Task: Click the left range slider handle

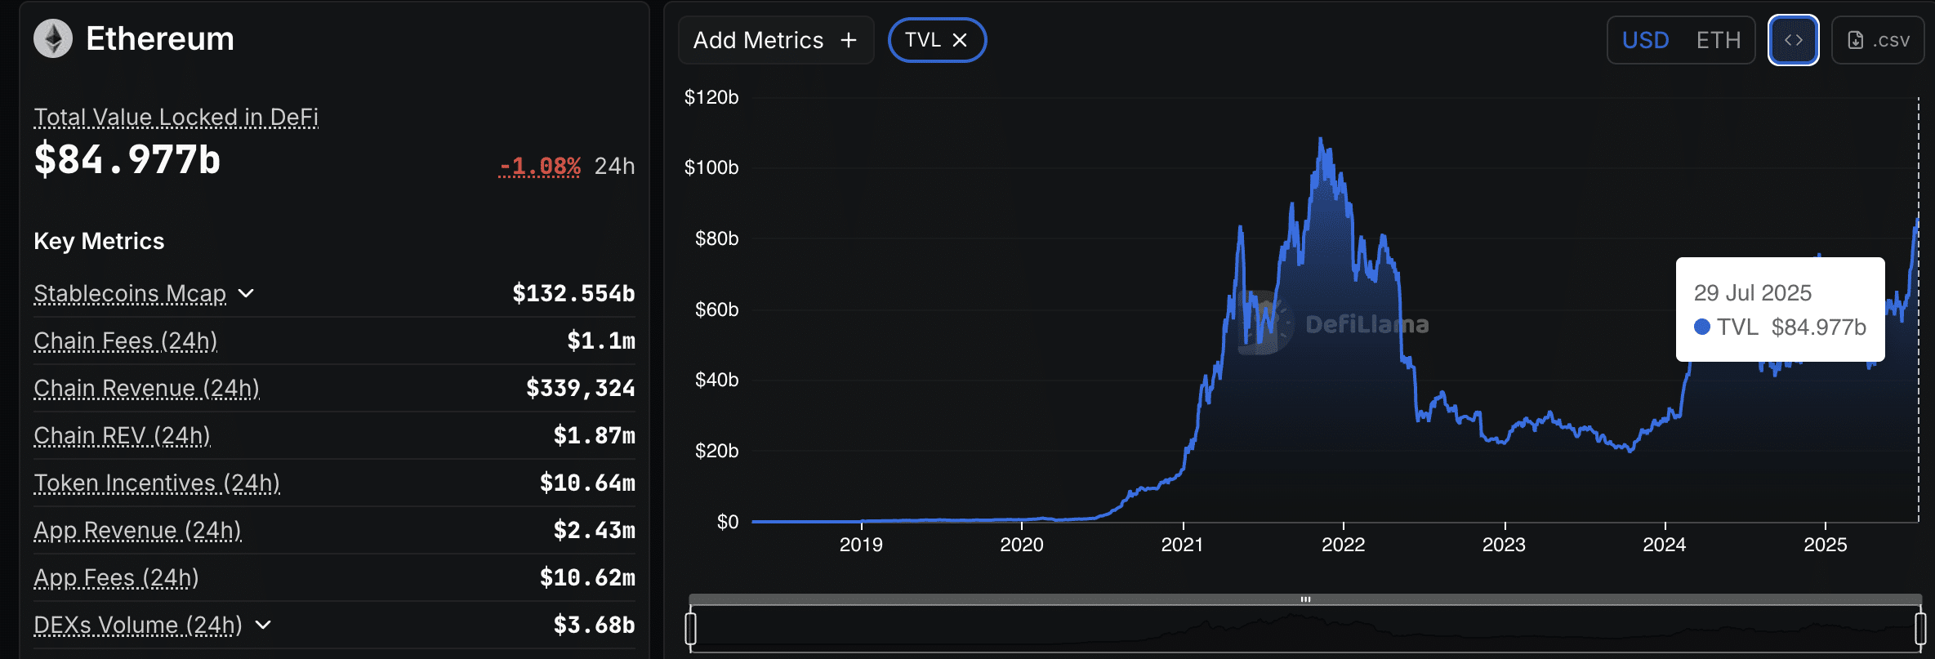Action: 691,628
